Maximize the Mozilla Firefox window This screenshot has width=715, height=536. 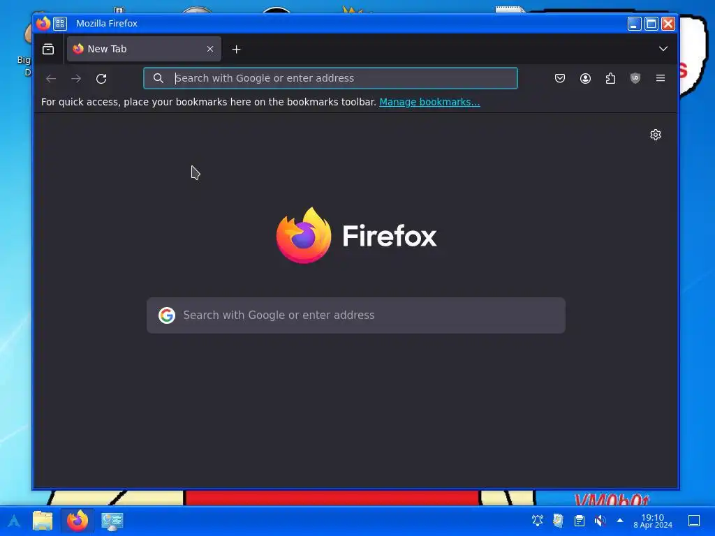[x=651, y=24]
